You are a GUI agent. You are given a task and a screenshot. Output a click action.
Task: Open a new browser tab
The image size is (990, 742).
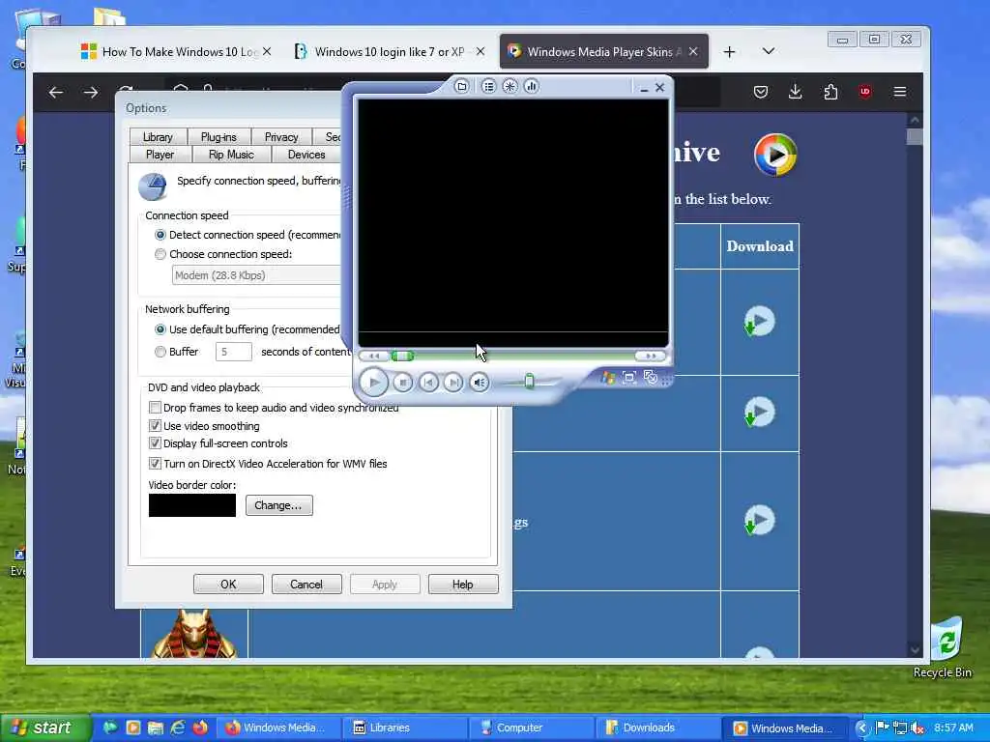(x=729, y=52)
